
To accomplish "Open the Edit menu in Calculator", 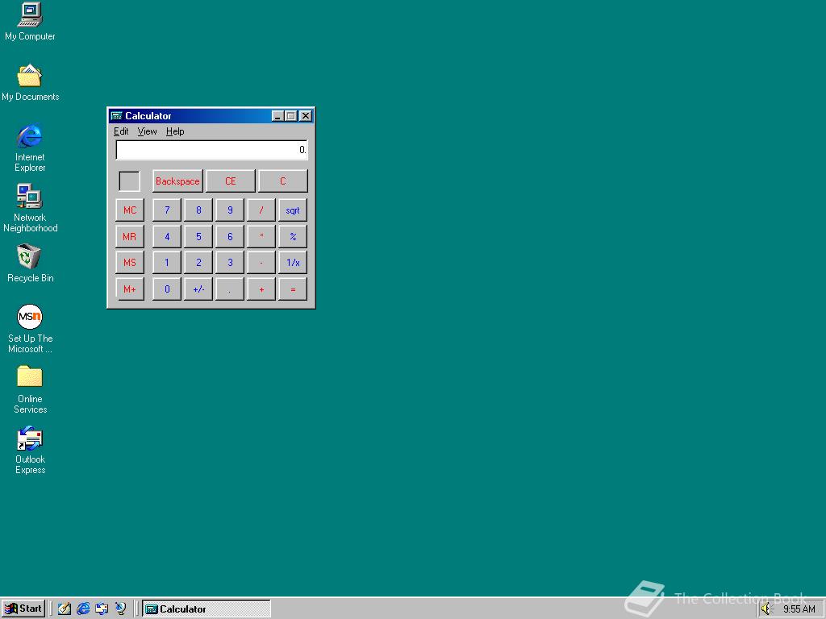I will point(121,131).
